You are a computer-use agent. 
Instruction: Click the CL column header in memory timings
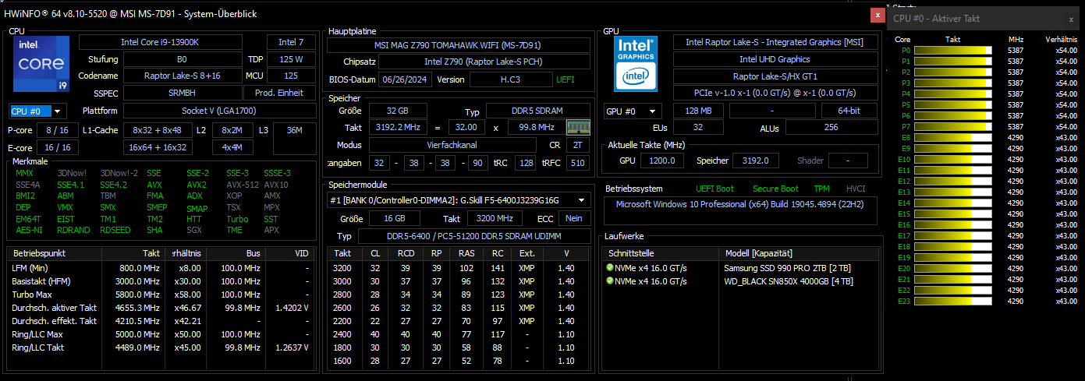(x=374, y=253)
